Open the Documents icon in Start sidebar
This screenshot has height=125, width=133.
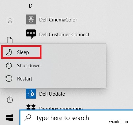pos(10,40)
